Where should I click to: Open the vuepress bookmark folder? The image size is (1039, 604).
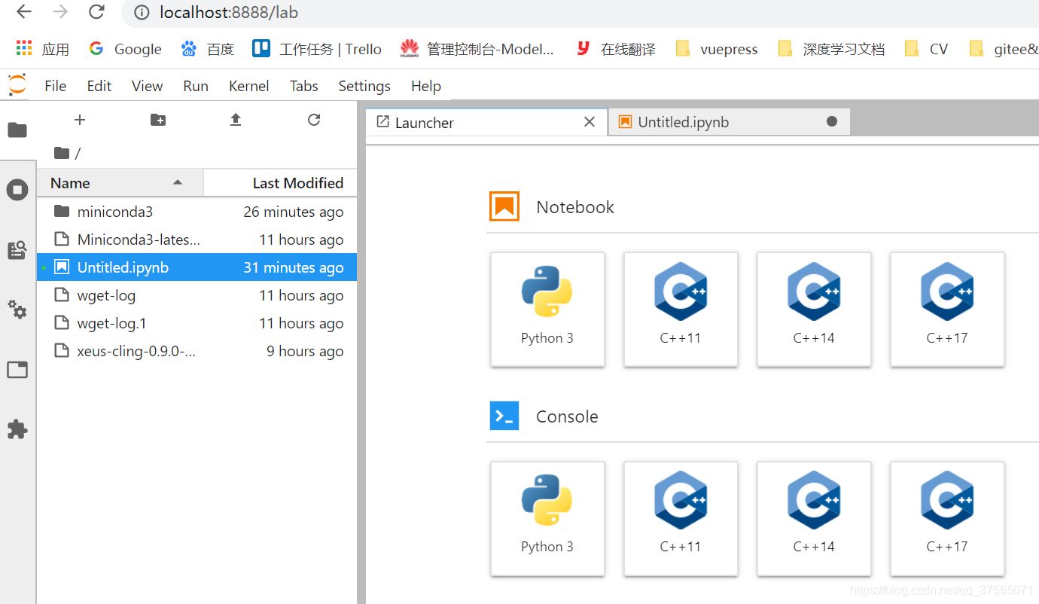pyautogui.click(x=717, y=49)
